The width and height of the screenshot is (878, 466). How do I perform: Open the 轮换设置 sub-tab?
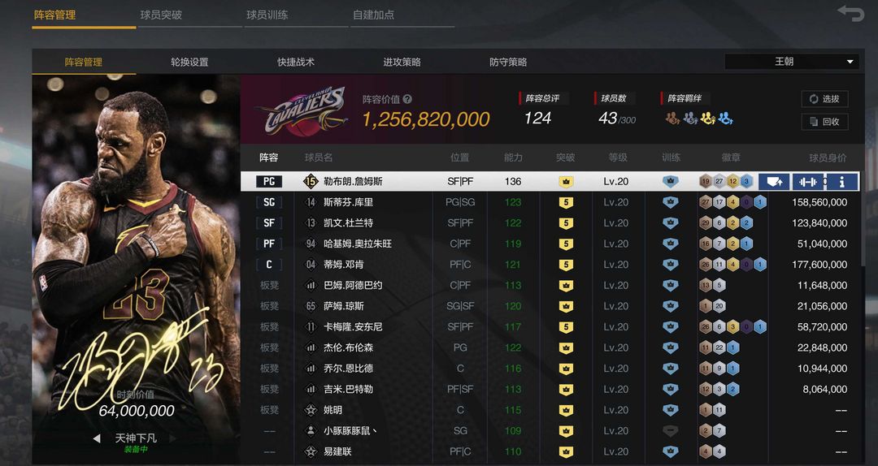pos(189,62)
